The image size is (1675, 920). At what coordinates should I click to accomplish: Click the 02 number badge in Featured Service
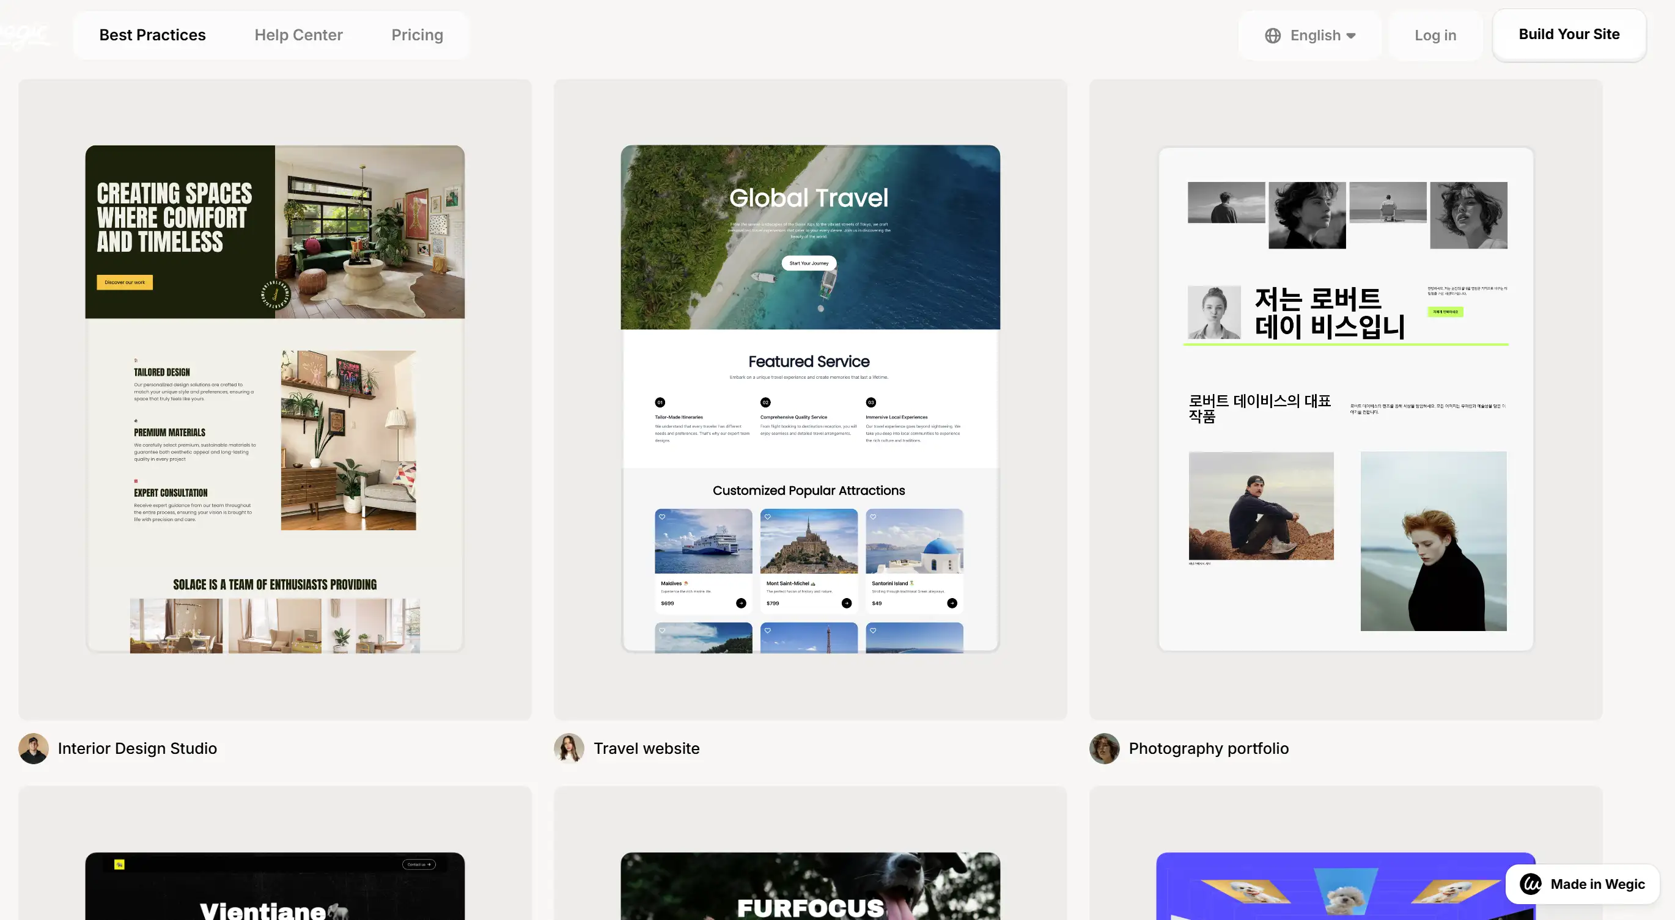point(765,403)
